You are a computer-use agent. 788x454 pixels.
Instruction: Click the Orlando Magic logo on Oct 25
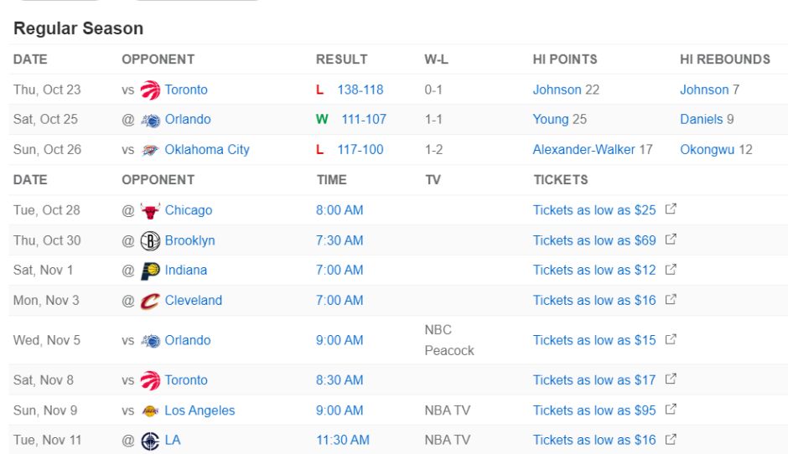(151, 120)
